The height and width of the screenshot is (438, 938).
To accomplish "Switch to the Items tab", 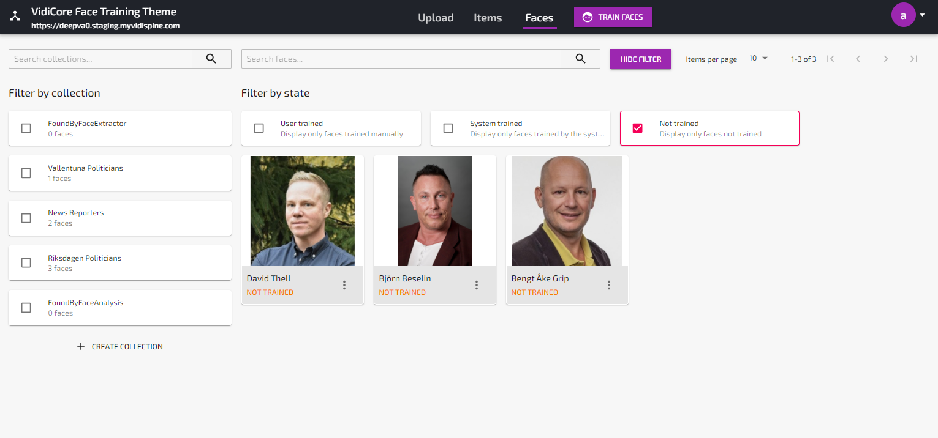I will [x=488, y=18].
